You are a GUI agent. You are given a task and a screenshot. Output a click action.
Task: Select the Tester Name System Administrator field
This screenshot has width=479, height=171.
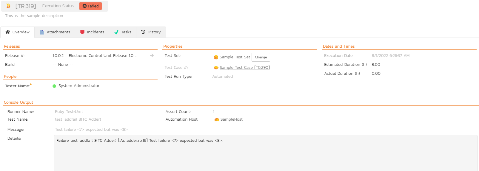point(79,86)
